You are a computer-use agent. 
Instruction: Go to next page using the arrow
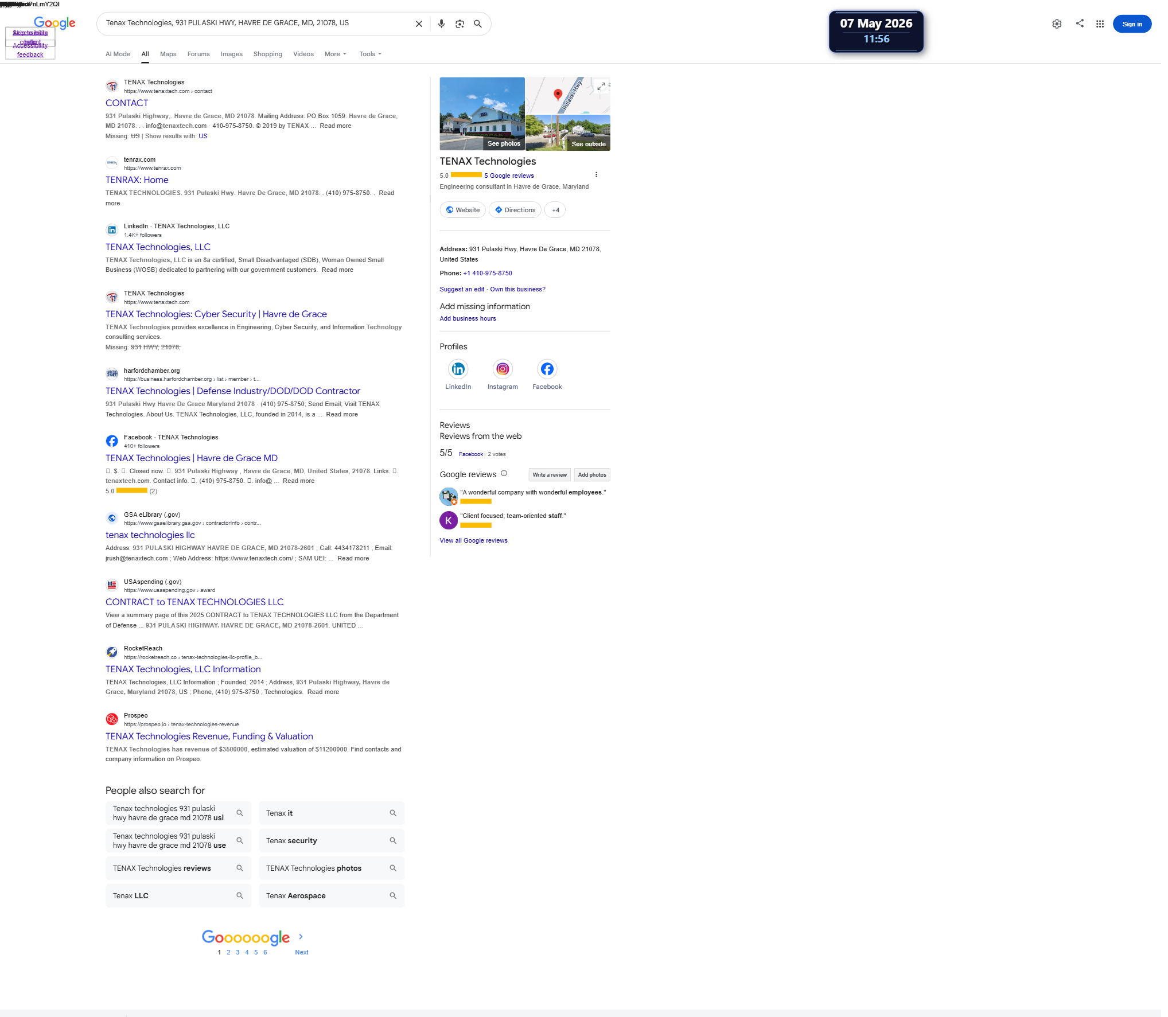[x=301, y=937]
